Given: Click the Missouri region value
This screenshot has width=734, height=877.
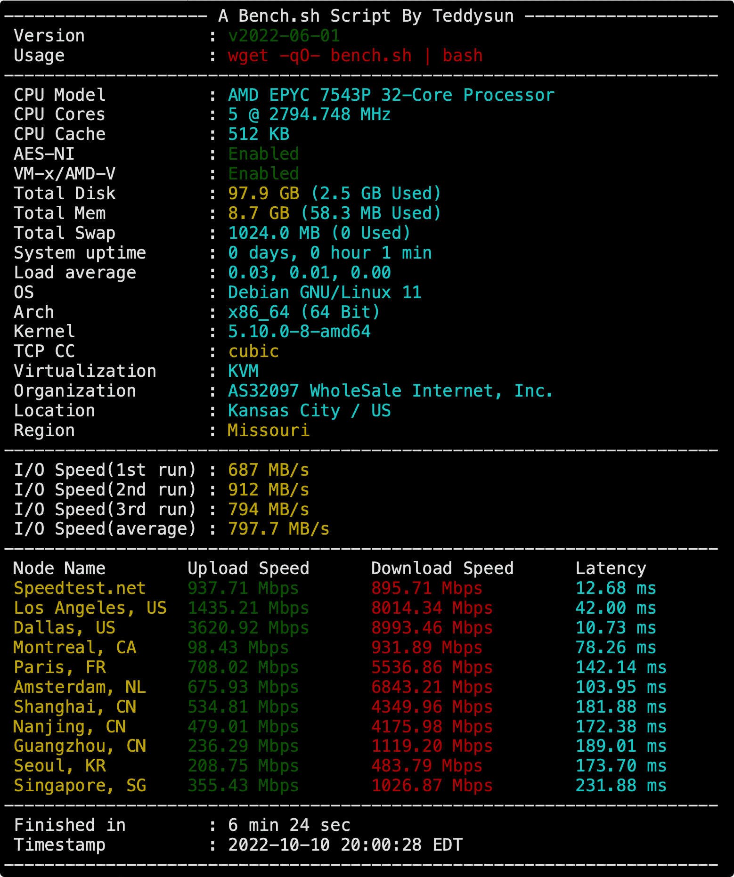Looking at the screenshot, I should [x=269, y=430].
